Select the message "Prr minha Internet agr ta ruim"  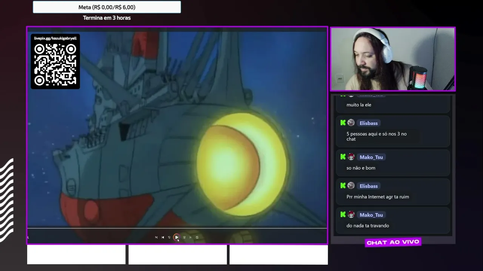click(378, 196)
